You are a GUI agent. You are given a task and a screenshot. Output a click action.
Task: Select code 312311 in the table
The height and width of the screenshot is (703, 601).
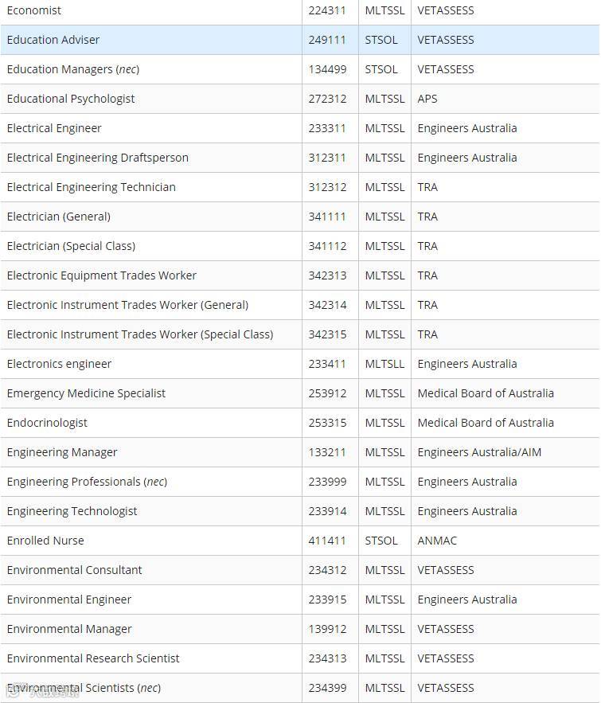pos(327,158)
